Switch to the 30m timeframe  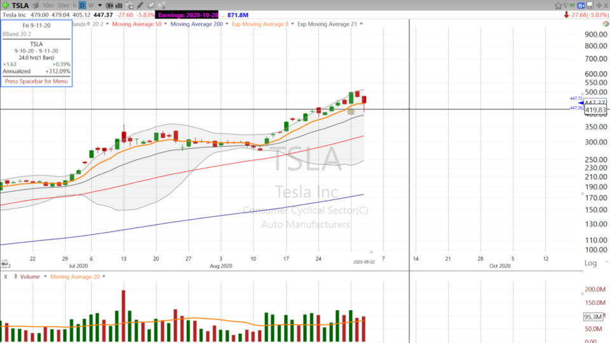click(63, 5)
